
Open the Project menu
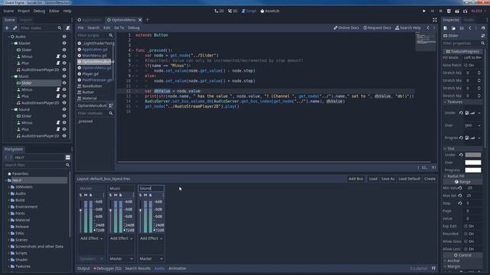point(24,11)
